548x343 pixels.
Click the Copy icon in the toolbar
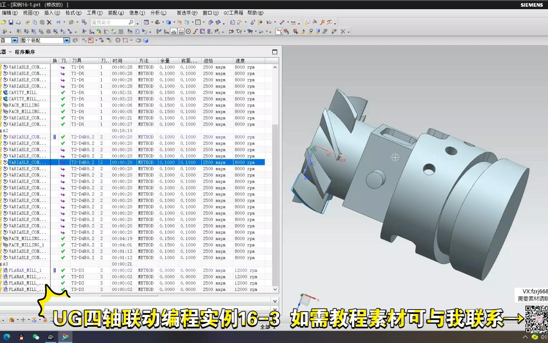click(35, 22)
